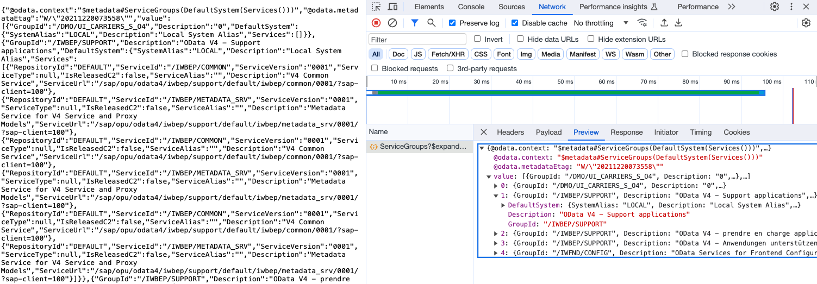
Task: Close the request details pane
Action: coord(484,132)
